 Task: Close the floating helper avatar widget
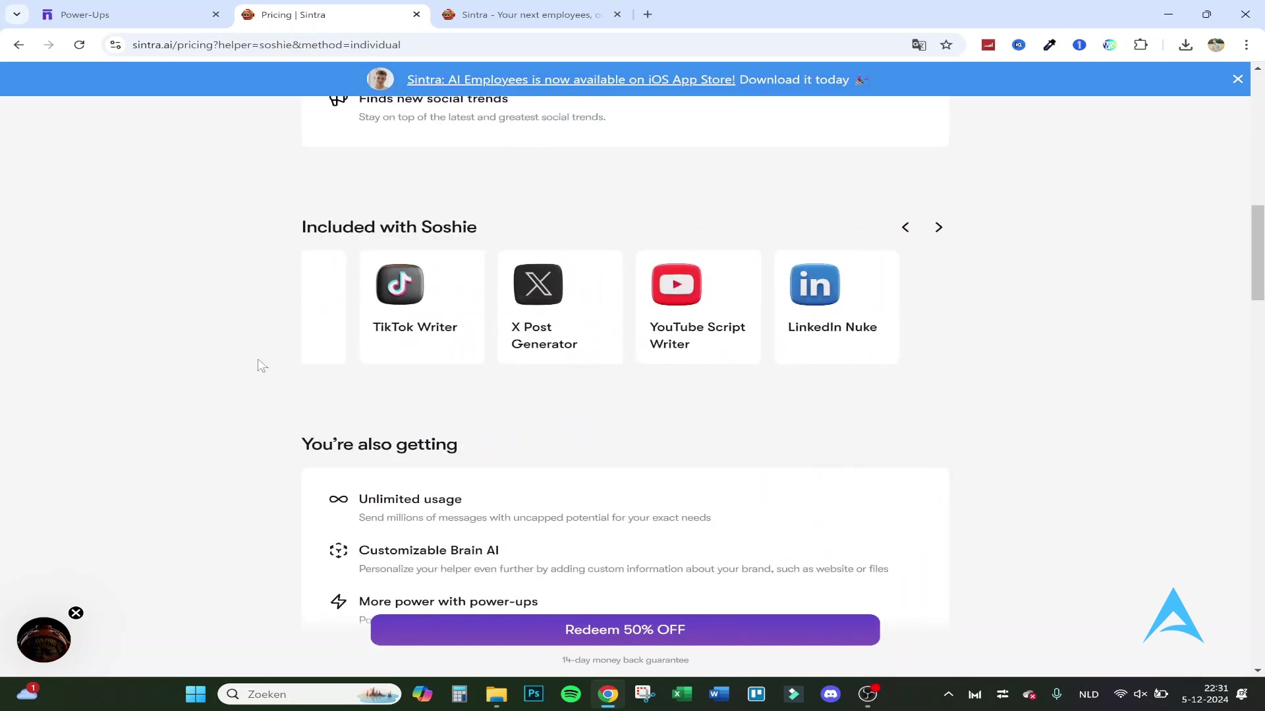point(76,613)
